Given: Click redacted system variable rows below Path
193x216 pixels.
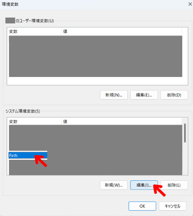Looking at the screenshot, I should click(x=95, y=167).
